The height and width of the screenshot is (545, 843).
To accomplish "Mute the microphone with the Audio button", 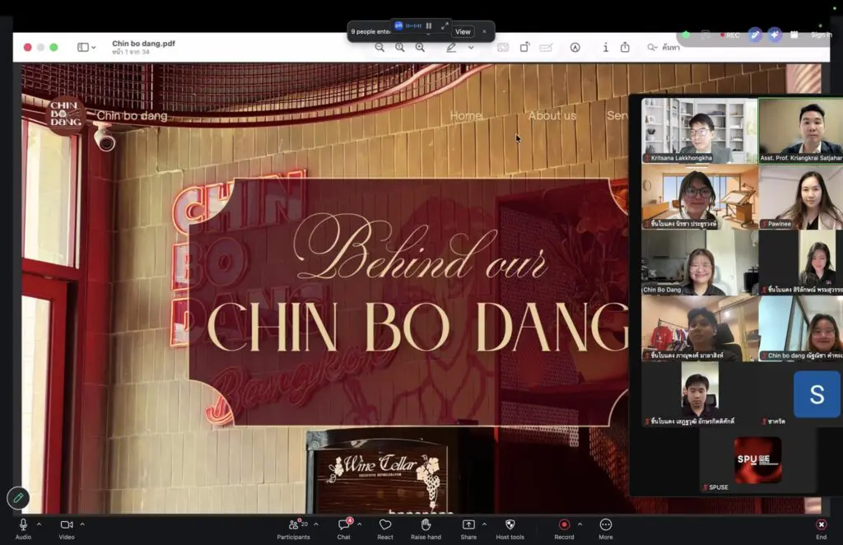I will [23, 529].
